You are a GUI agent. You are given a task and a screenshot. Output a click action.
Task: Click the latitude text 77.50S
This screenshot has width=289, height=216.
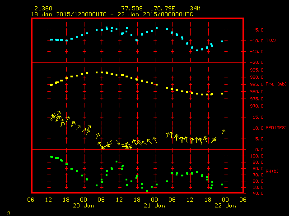coord(132,9)
